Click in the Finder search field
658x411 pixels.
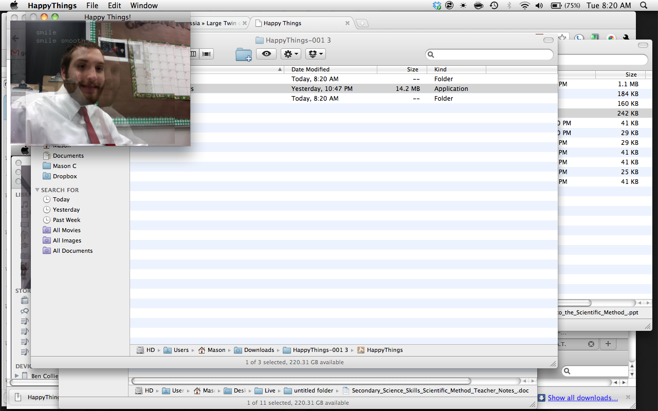tap(492, 54)
